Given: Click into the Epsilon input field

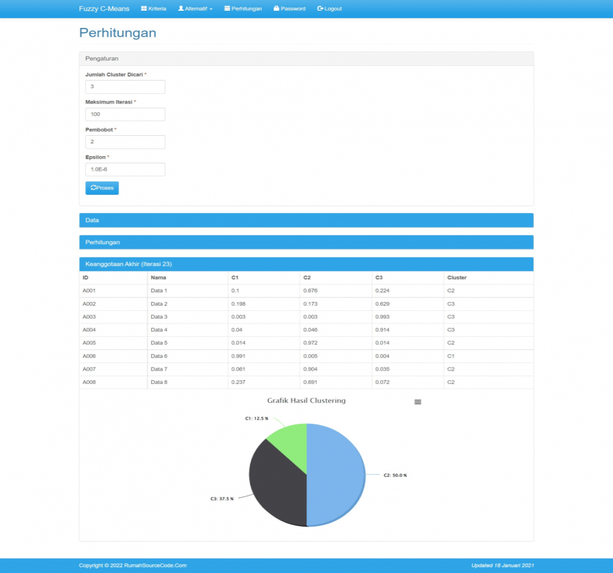Looking at the screenshot, I should pos(125,169).
